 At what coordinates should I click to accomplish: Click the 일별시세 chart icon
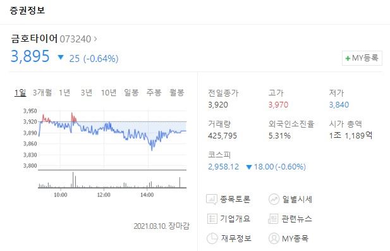click(274, 199)
